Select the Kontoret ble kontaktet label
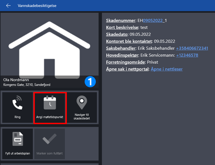 click(x=129, y=41)
